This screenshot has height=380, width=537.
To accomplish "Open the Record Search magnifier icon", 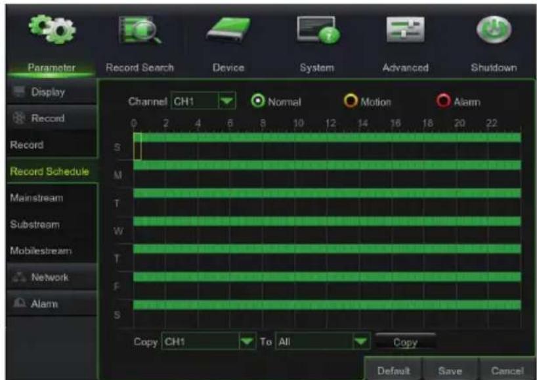I will (x=140, y=30).
